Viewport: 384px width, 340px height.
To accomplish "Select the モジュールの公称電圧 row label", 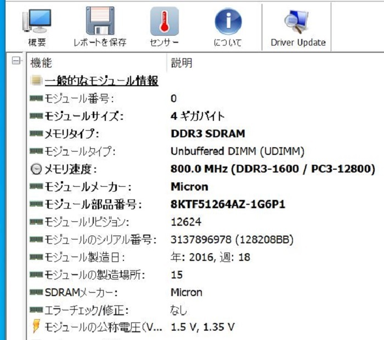I will (103, 327).
